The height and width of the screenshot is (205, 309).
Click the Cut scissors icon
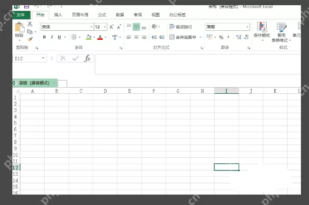pos(30,24)
